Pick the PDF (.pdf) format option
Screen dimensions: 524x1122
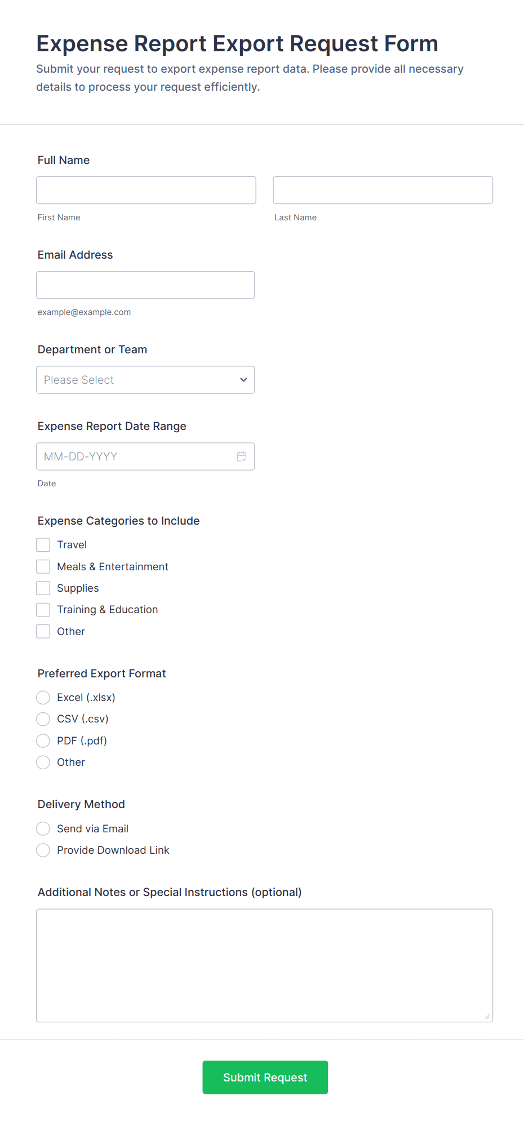(x=43, y=740)
